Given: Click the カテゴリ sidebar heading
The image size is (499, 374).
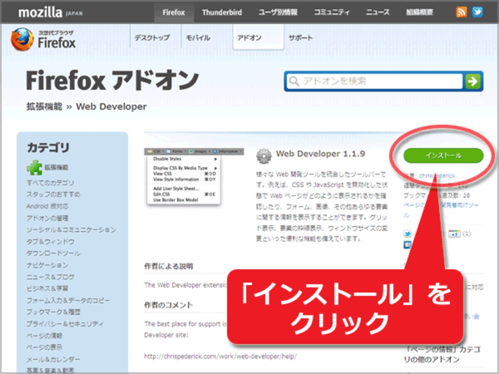Looking at the screenshot, I should coord(48,147).
